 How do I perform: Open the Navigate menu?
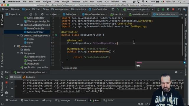[x=47, y=1]
